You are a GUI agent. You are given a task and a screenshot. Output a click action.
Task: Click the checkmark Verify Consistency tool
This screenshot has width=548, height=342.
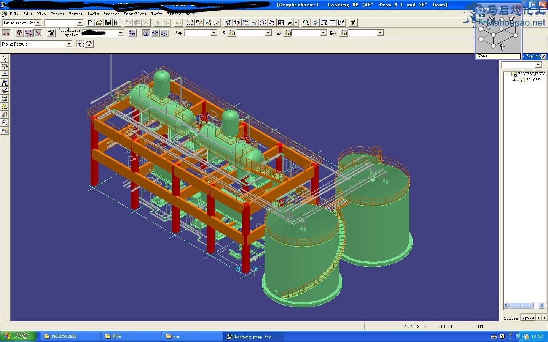5,122
